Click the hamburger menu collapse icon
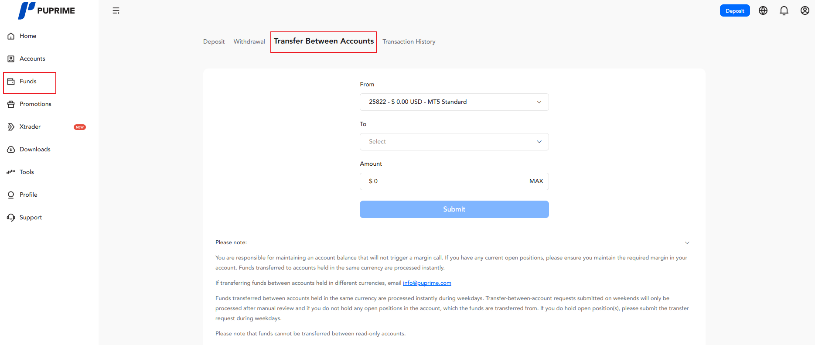 pyautogui.click(x=116, y=11)
